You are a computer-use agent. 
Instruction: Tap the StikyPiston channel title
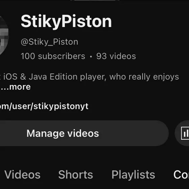(x=66, y=22)
